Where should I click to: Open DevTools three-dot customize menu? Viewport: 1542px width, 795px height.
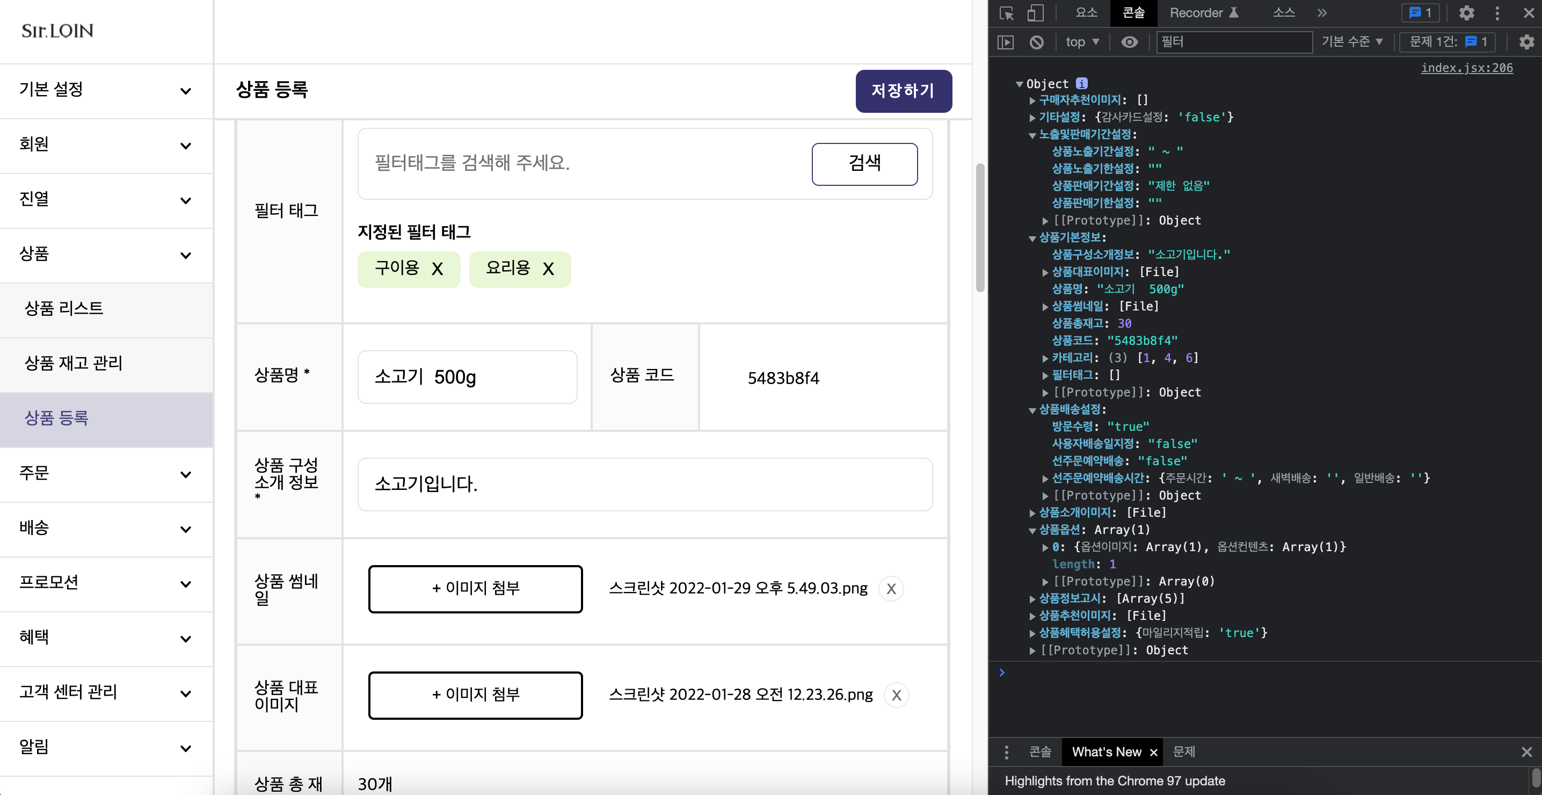[1497, 13]
